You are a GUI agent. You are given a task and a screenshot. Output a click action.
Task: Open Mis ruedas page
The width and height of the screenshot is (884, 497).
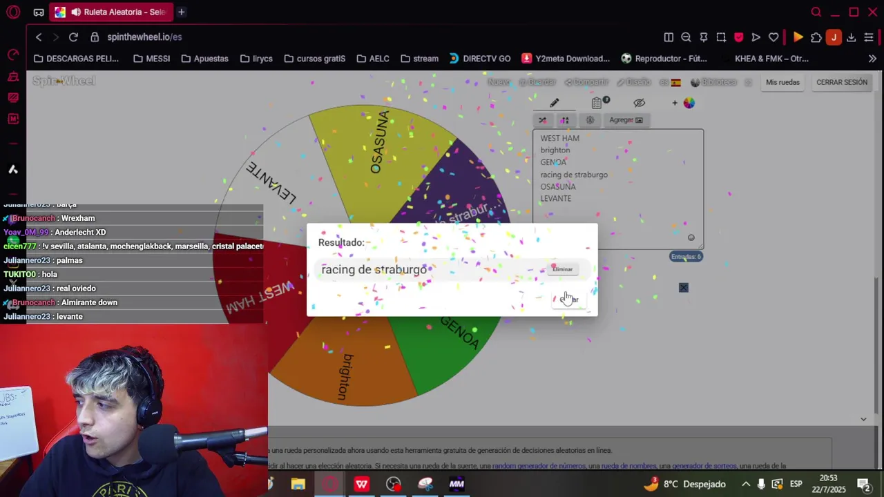[782, 82]
